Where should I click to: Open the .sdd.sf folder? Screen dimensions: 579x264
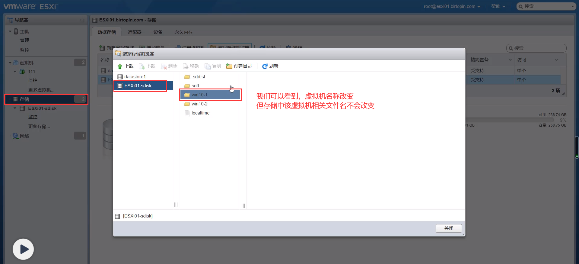(x=210, y=77)
